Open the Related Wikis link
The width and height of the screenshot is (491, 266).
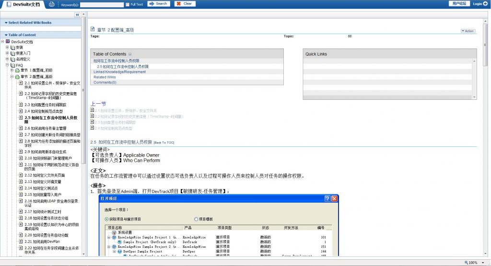tap(105, 77)
